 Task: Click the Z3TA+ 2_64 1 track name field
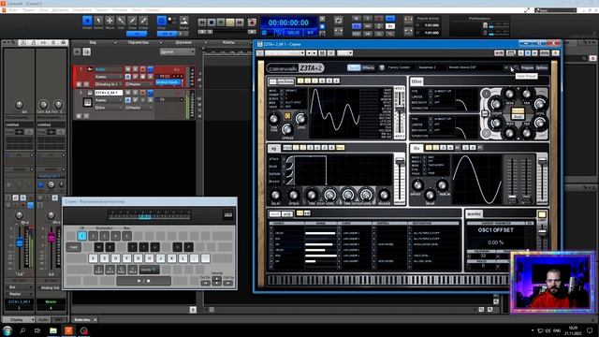tap(109, 93)
